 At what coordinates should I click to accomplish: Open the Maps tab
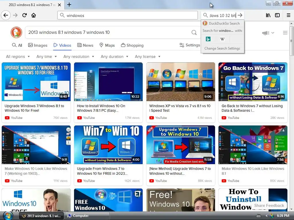point(107,45)
